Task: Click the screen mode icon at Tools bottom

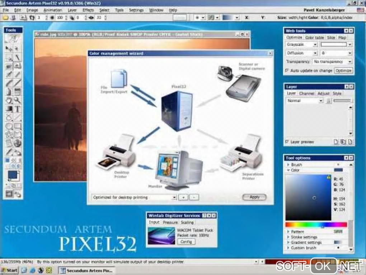Action: [9, 194]
